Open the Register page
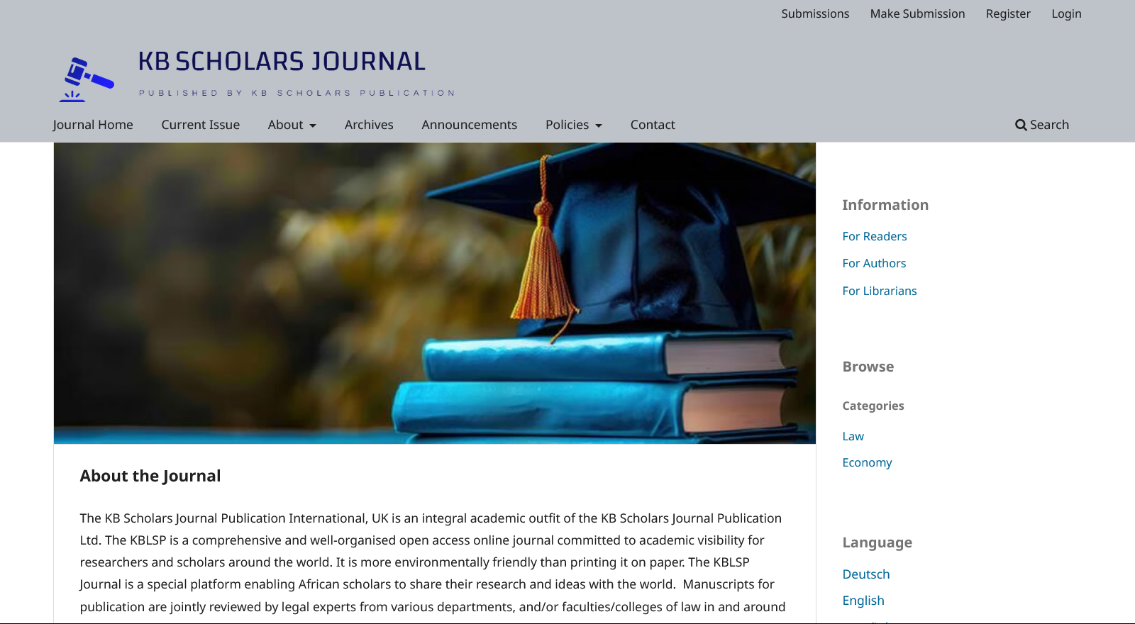The height and width of the screenshot is (624, 1135). 1007,13
